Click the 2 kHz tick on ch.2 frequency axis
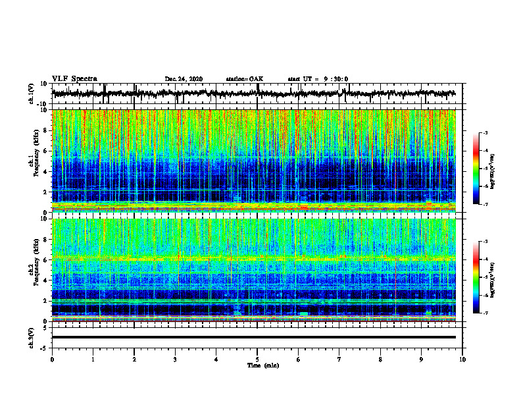 [x=45, y=301]
